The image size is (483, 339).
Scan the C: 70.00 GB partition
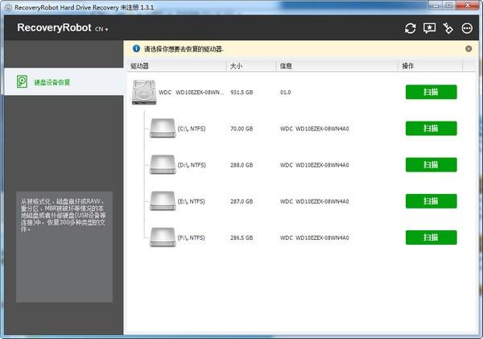click(x=431, y=128)
